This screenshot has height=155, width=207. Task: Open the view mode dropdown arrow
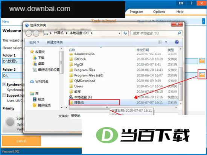point(166,42)
